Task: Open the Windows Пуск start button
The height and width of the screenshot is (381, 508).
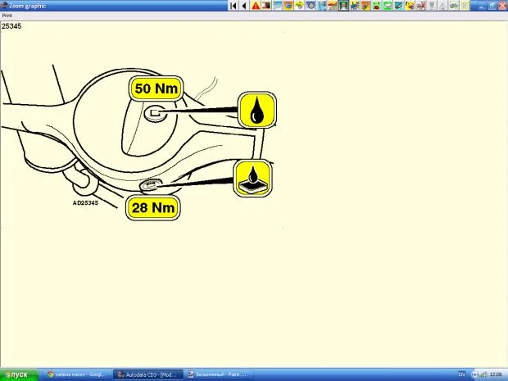Action: click(x=18, y=374)
